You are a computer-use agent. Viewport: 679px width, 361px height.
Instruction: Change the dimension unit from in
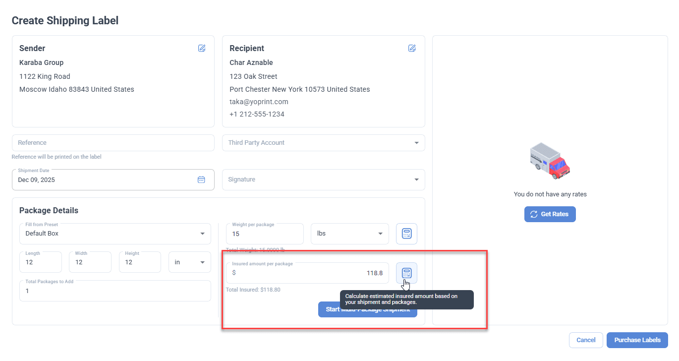coord(189,262)
